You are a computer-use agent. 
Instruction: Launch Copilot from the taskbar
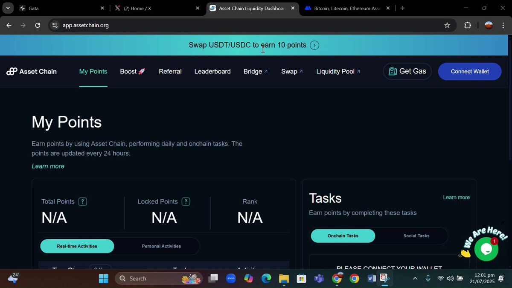249,279
